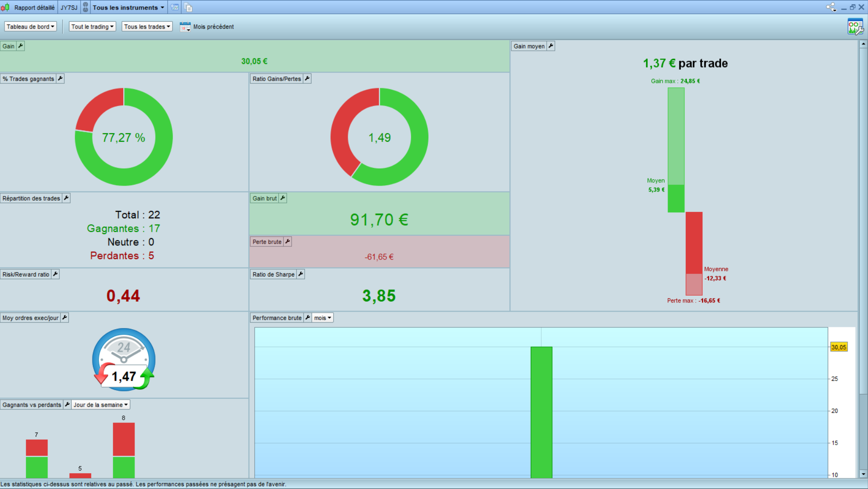Click the Total : 22 line

tap(137, 215)
